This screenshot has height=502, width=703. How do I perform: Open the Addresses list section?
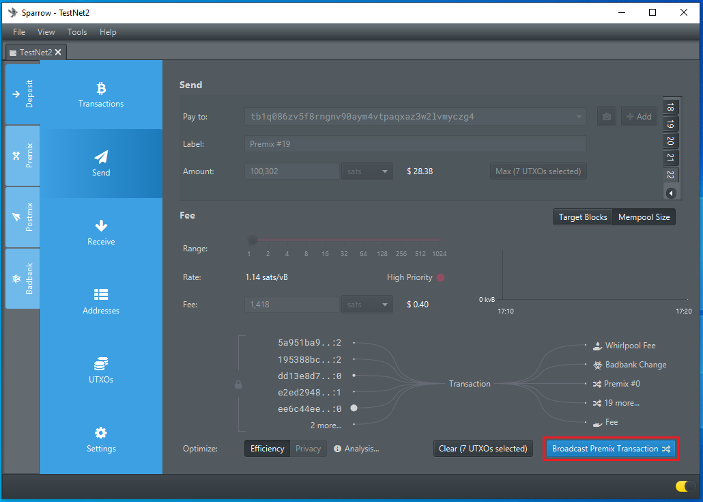[x=101, y=301]
